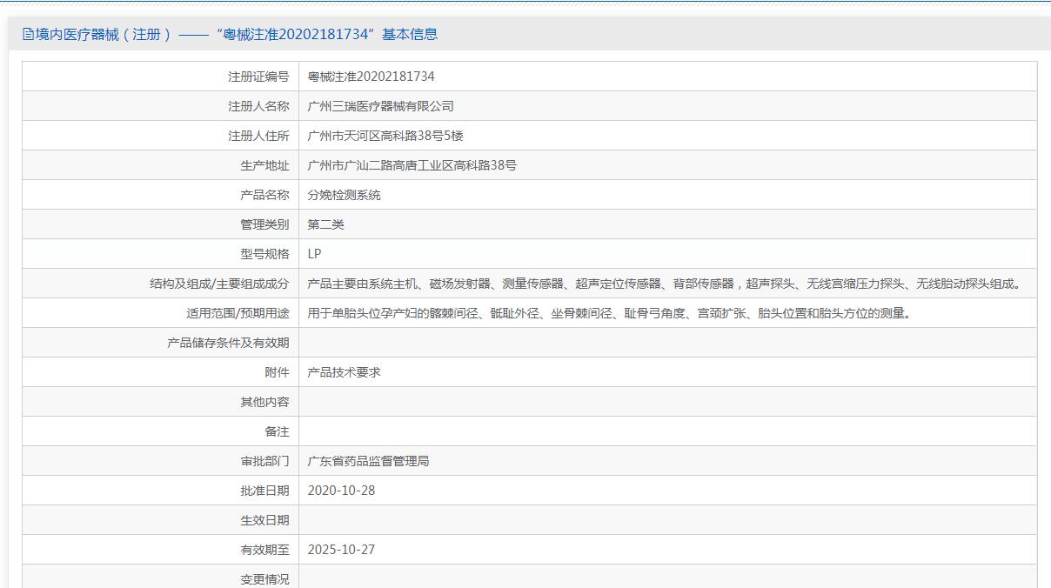Click the 型号规格 label
This screenshot has height=588, width=1051.
coord(264,254)
